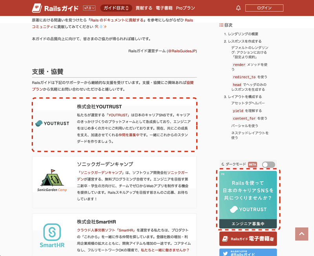This screenshot has height=256, width=314.
Task: Open the notification bell
Action: coord(238,8)
